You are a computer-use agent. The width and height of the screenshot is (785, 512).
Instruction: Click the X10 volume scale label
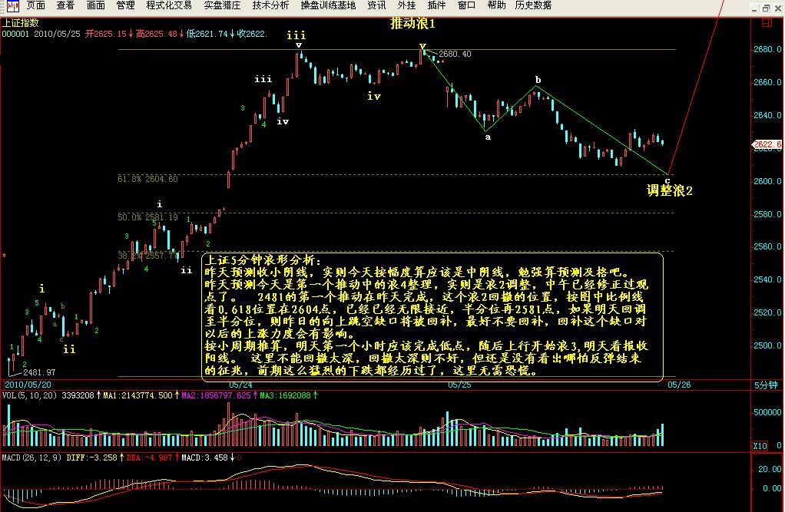760,445
